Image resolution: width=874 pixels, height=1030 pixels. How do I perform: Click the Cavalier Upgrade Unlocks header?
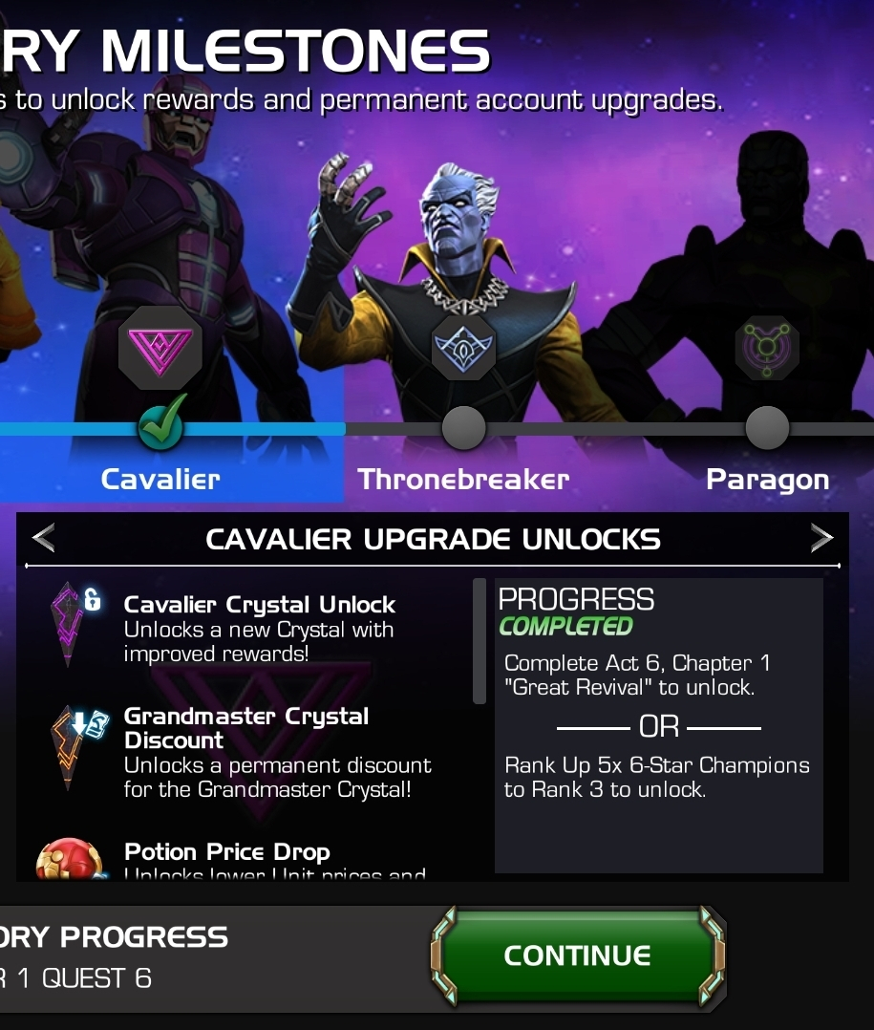[434, 539]
